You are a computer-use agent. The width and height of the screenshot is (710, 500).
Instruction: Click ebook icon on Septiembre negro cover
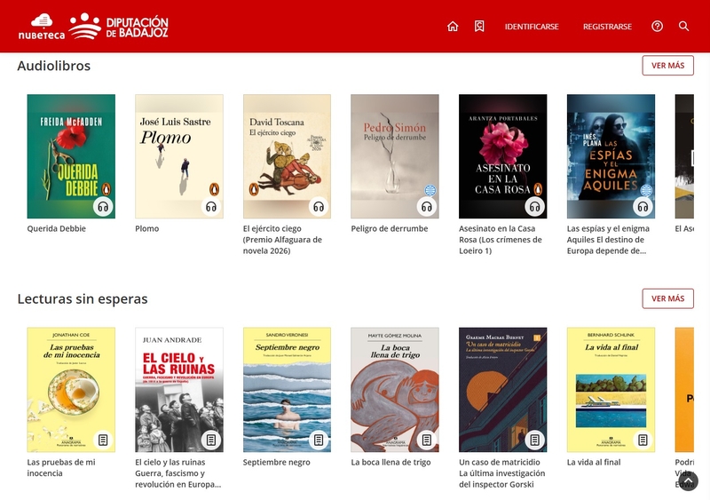(x=319, y=440)
